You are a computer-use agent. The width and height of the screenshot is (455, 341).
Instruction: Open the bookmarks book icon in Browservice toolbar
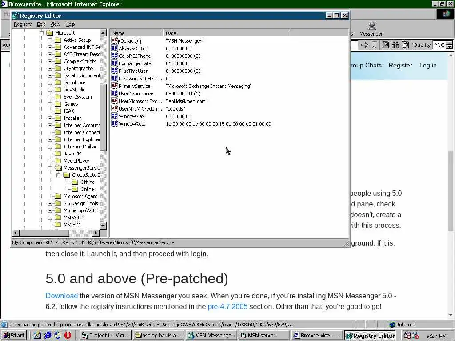point(386,45)
